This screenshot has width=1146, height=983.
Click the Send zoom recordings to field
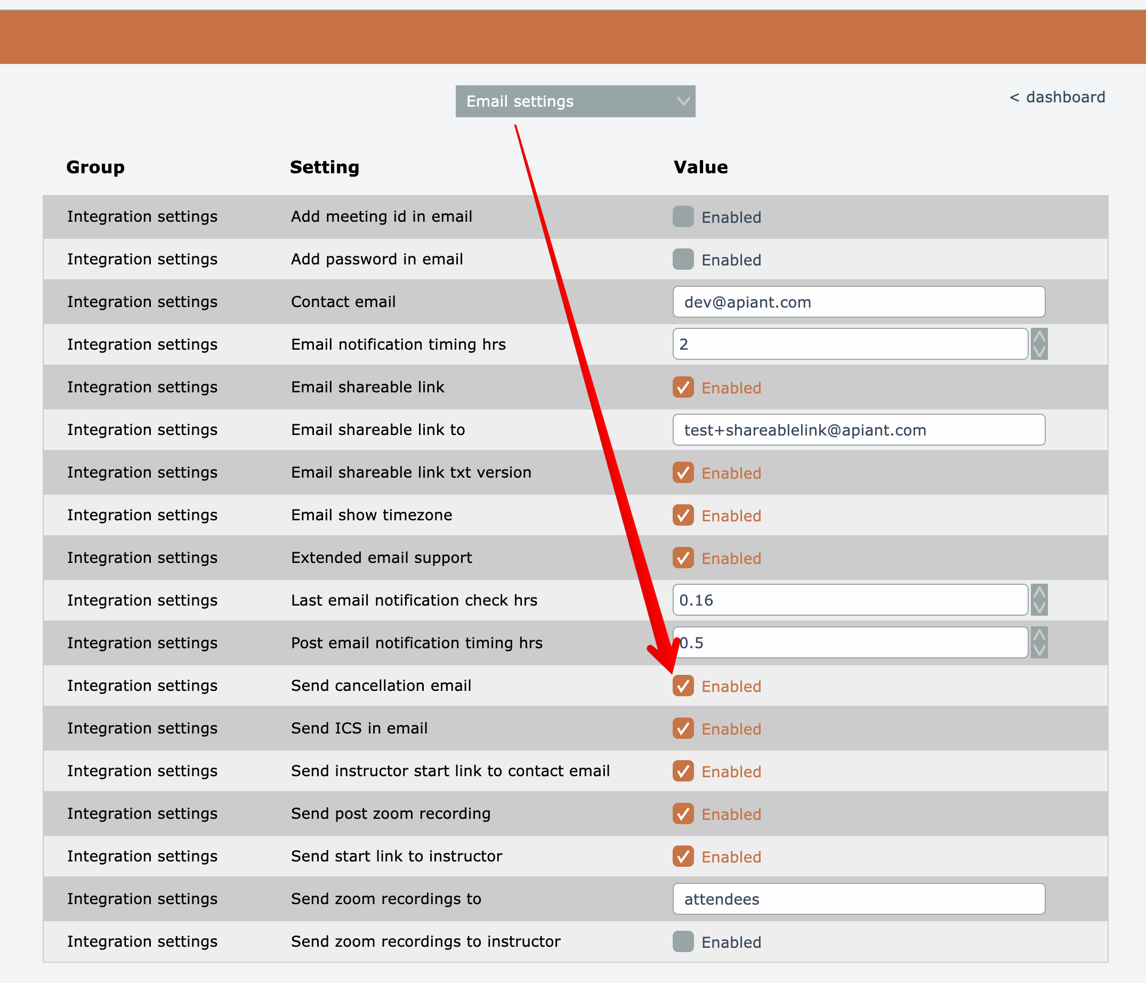(858, 899)
